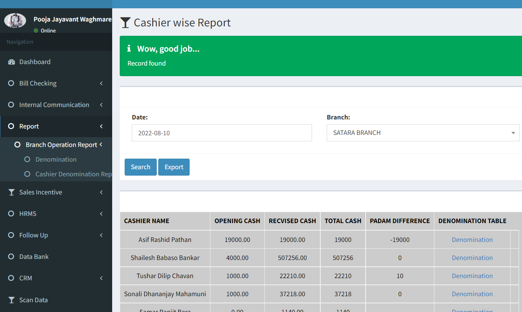This screenshot has height=312, width=522.
Task: Collapse the Report menu chevron
Action: [x=101, y=126]
